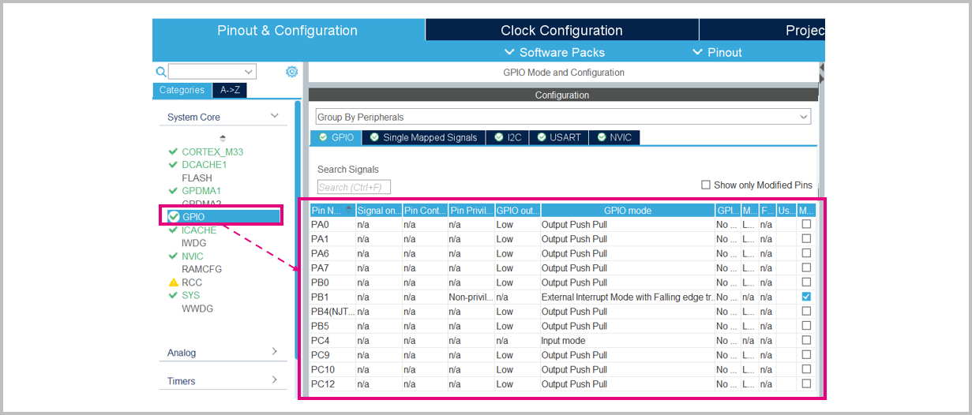
Task: Open the Project Manager tab
Action: click(762, 31)
